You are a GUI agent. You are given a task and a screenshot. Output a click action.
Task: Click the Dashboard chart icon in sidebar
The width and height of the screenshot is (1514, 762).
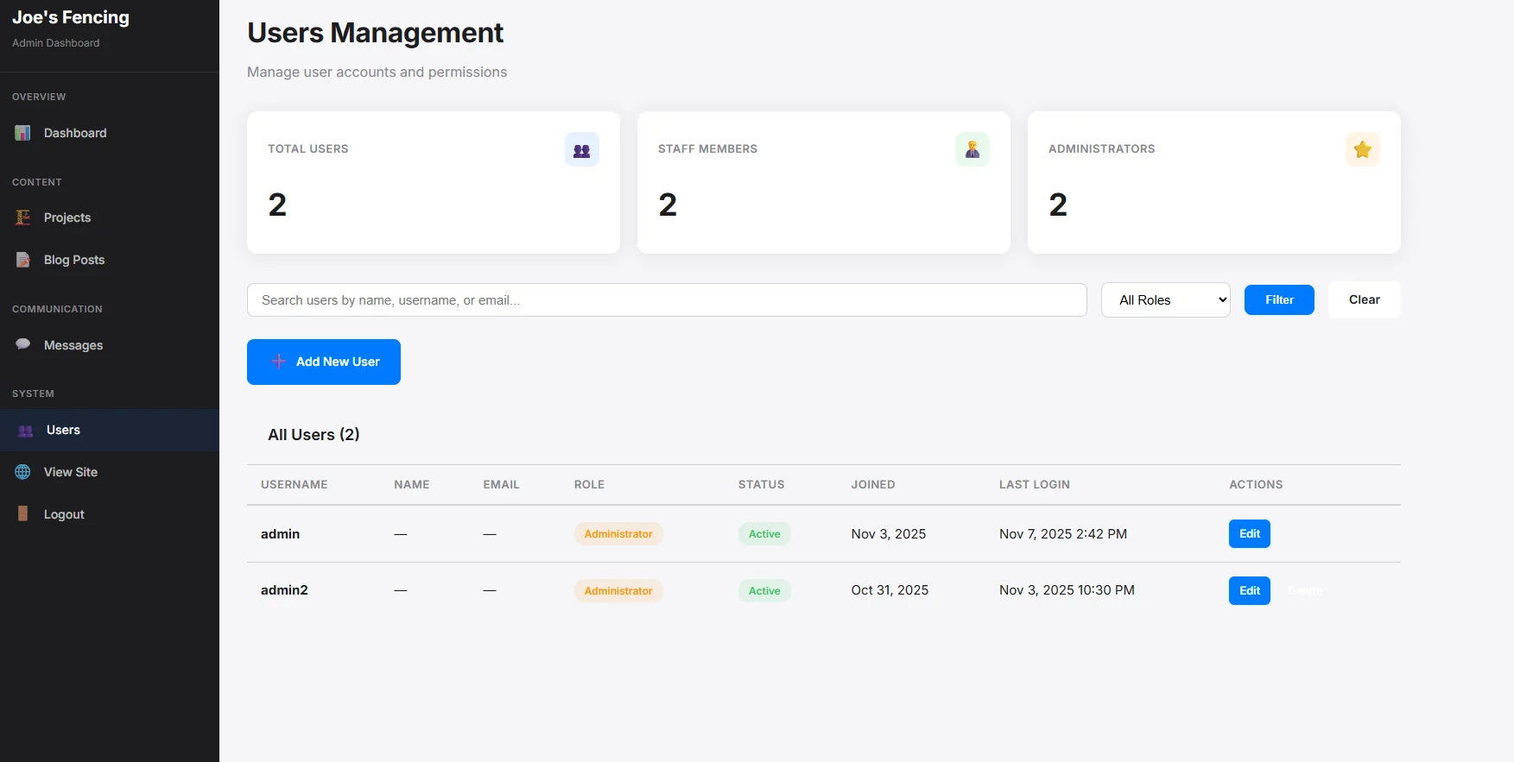(x=23, y=133)
